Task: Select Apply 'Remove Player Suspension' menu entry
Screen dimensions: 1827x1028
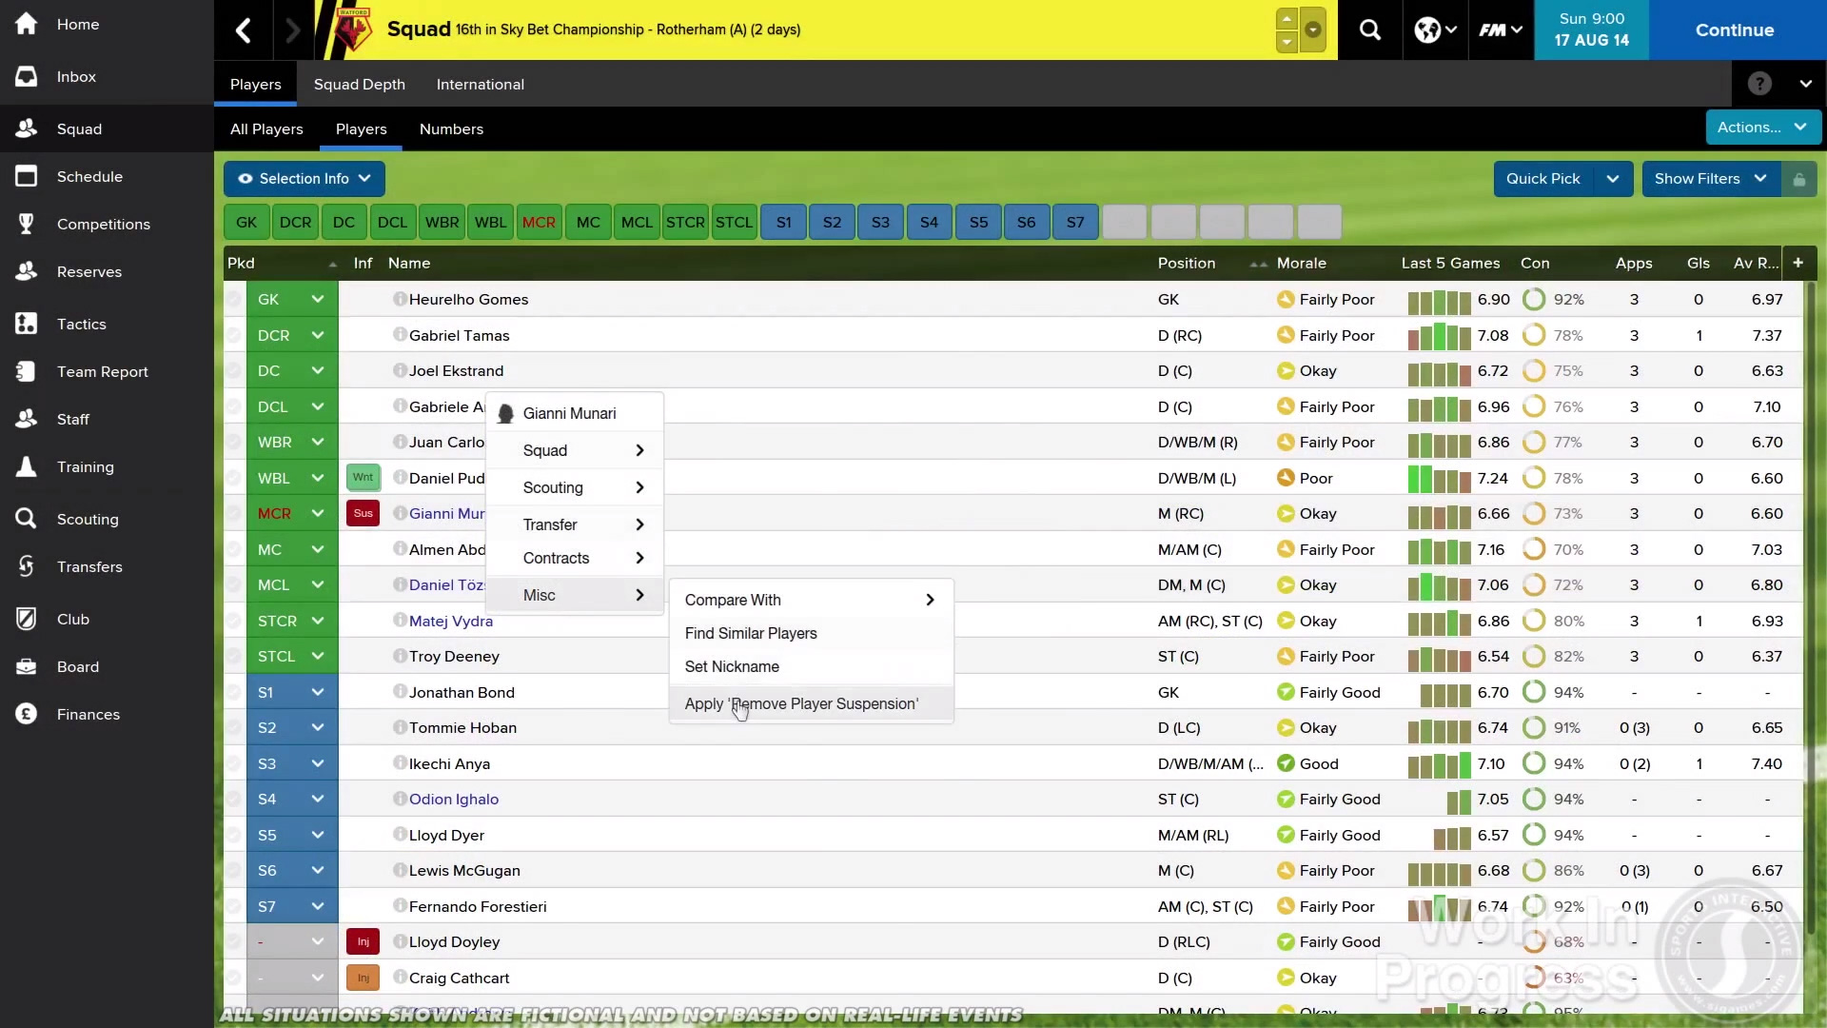Action: click(801, 703)
